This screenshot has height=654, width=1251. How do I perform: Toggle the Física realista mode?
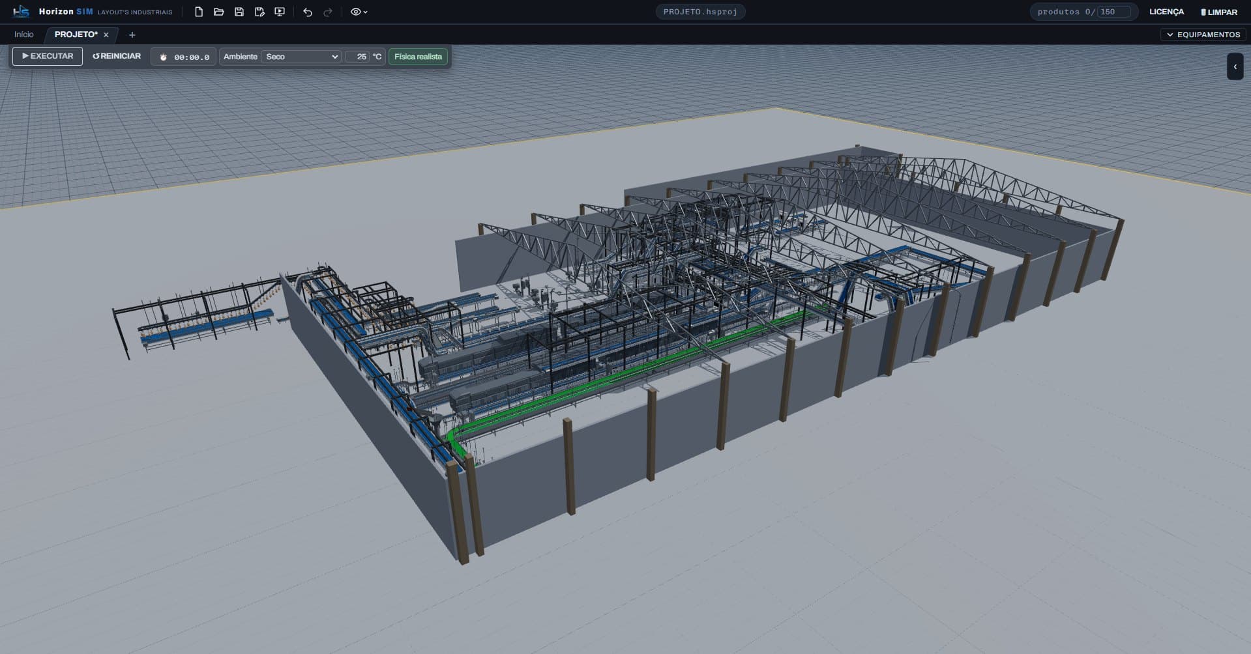coord(418,57)
